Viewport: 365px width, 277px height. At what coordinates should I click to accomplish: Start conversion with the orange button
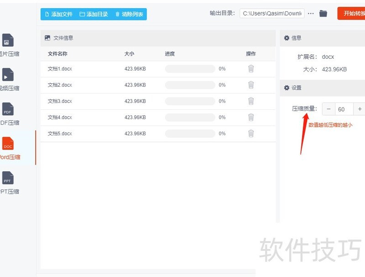click(x=351, y=14)
